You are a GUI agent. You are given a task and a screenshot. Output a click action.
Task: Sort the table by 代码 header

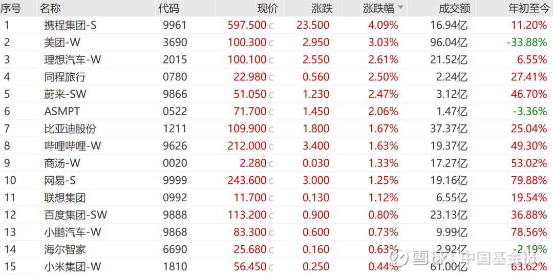[x=168, y=8]
